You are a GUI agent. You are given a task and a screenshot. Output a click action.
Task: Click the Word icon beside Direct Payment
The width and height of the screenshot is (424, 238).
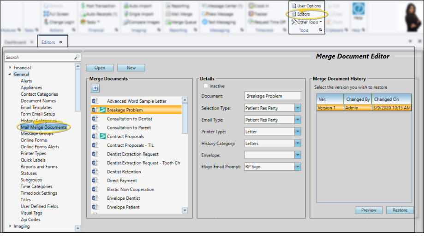(96, 180)
